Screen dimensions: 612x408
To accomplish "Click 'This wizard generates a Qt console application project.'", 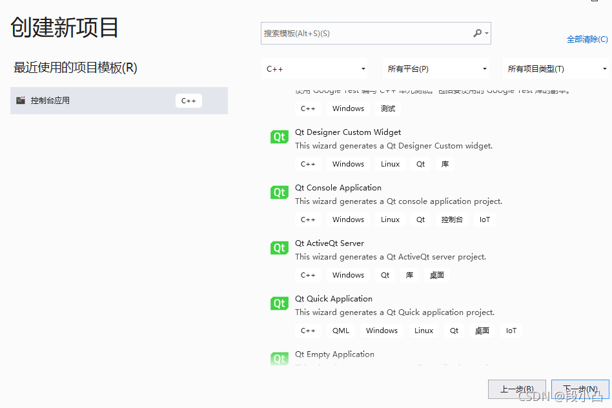I will (x=398, y=201).
